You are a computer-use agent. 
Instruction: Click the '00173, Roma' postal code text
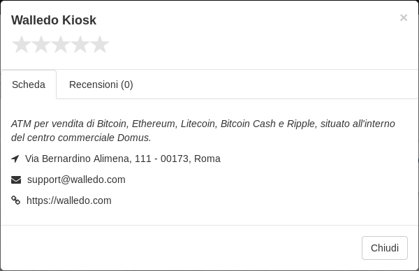191,159
